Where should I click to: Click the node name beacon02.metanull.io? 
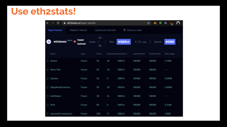coord(61,114)
